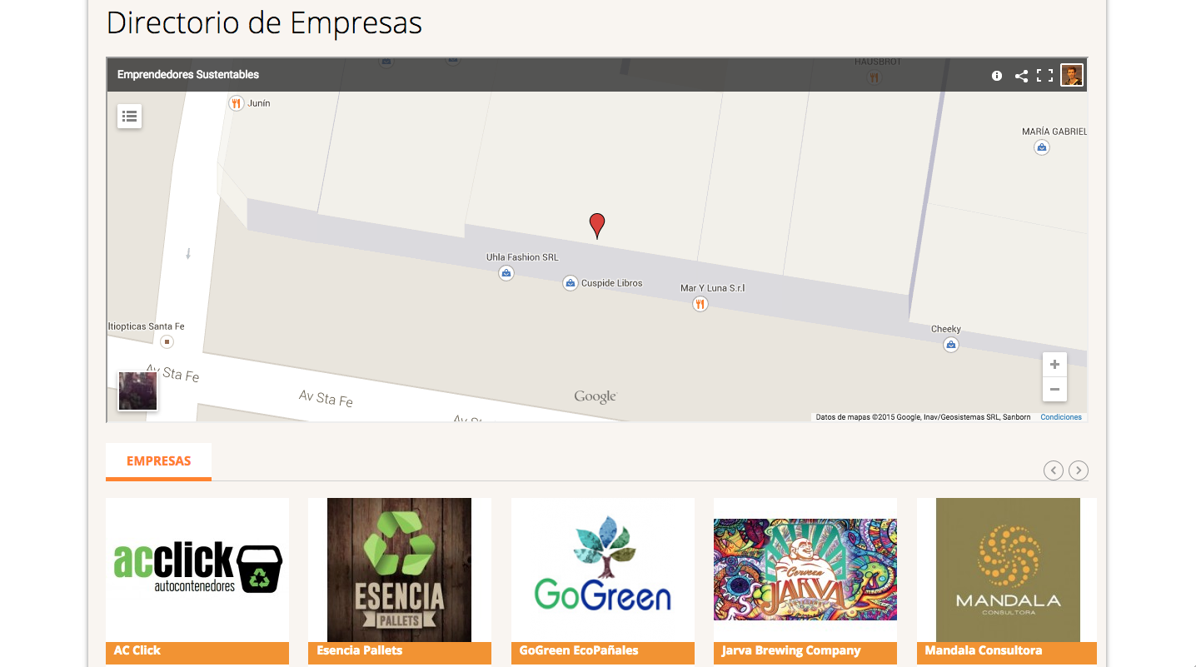Share the Emprendedores Sustentables map
Screen dimensions: 1196x667
pyautogui.click(x=1021, y=76)
